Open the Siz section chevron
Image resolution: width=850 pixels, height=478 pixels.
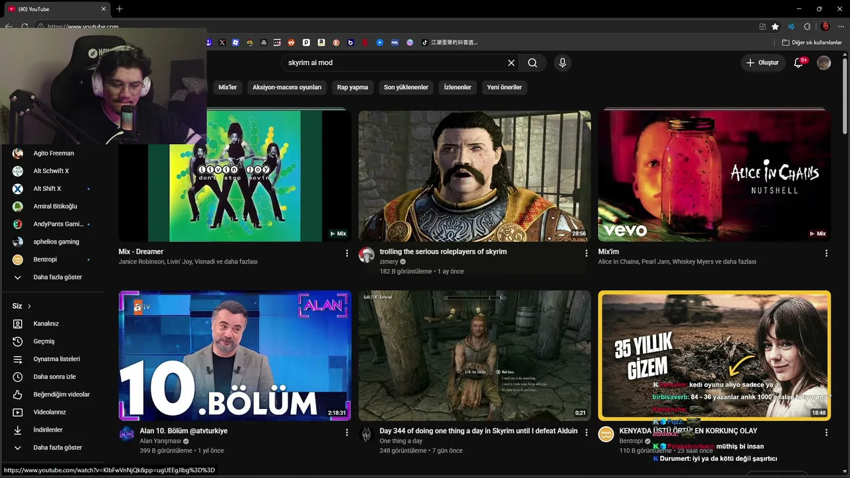pyautogui.click(x=29, y=306)
